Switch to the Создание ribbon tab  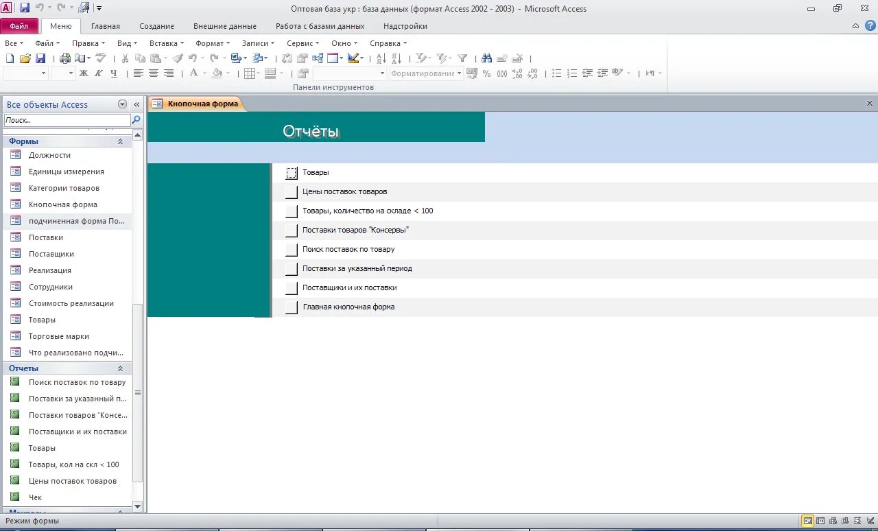[x=157, y=26]
